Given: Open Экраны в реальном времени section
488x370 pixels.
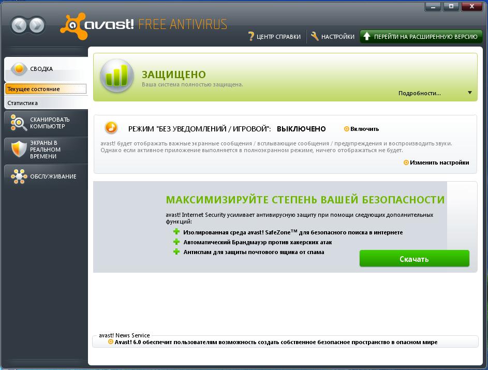Looking at the screenshot, I should (46, 150).
